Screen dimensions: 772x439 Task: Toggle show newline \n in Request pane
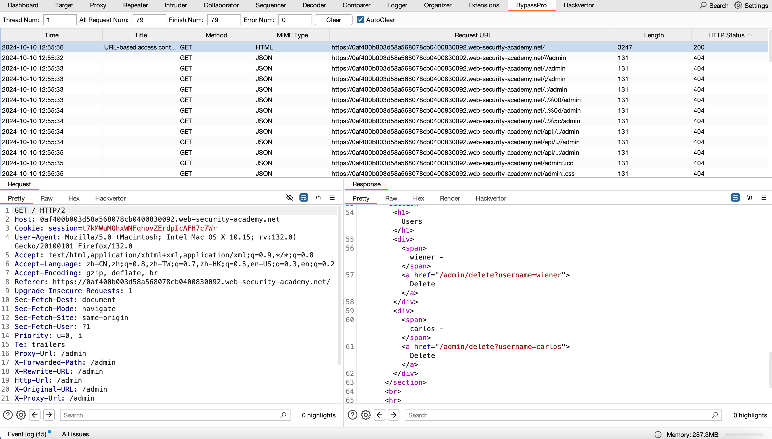[318, 197]
